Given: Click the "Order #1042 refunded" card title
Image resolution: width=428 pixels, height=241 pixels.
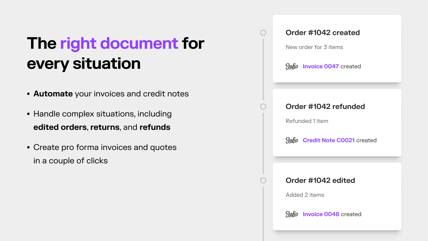Looking at the screenshot, I should click(325, 107).
